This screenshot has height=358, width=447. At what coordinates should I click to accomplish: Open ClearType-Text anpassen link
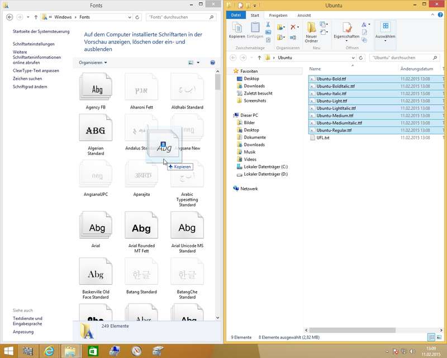36,70
